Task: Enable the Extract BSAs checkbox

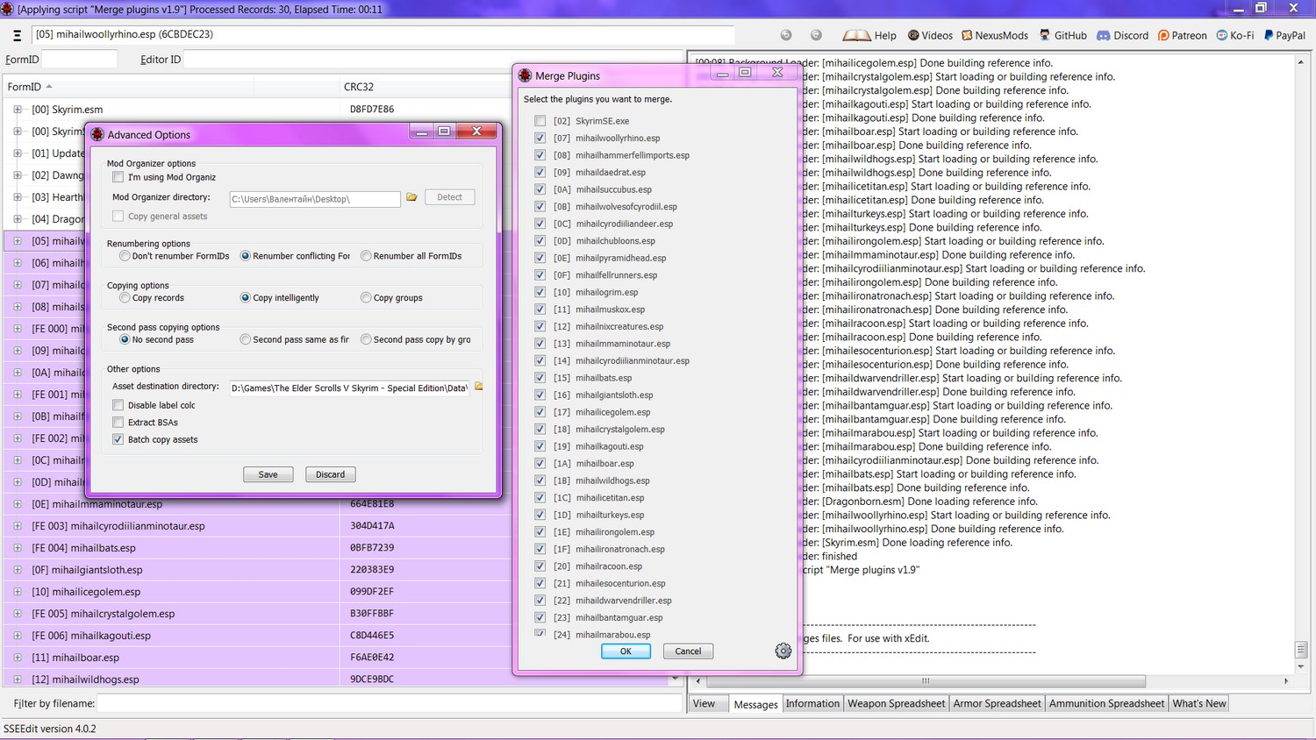Action: (118, 423)
